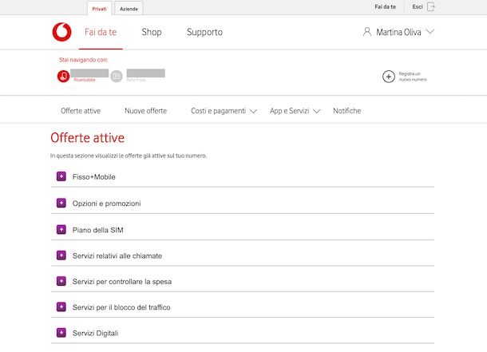487x352 pixels.
Task: Click the Esci logout link text
Action: pos(418,6)
